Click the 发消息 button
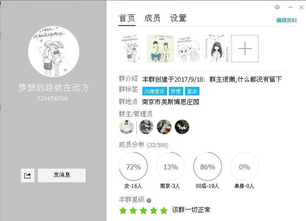 click(x=62, y=175)
